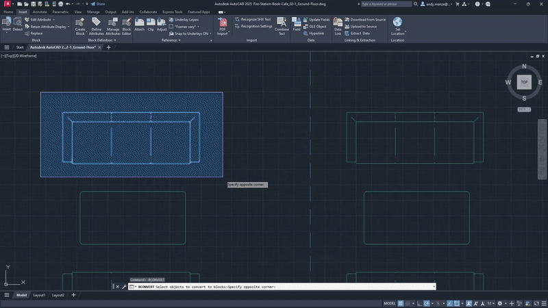Click Download from Source

(x=365, y=20)
